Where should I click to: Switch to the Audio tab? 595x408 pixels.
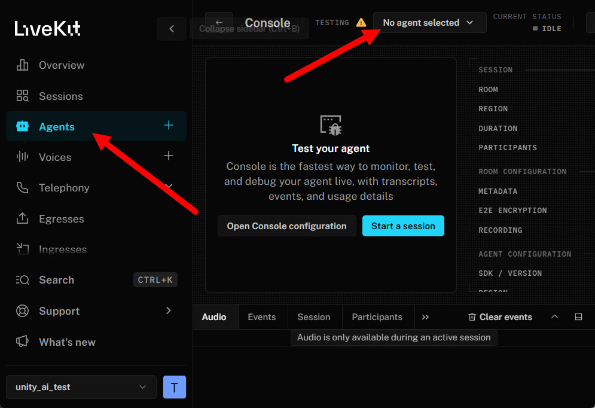[214, 317]
